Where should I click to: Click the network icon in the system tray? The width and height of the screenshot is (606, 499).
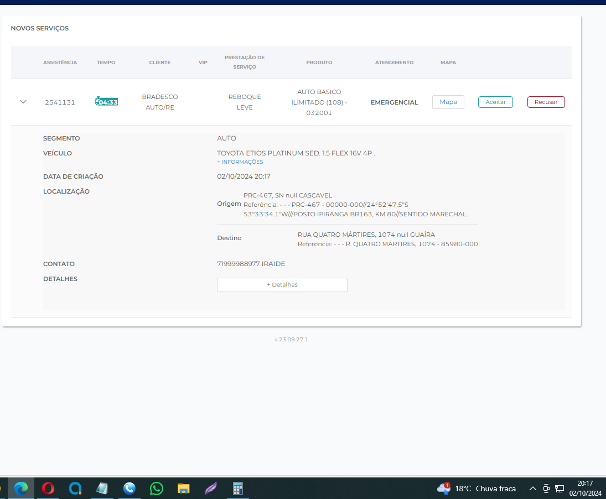pyautogui.click(x=560, y=488)
